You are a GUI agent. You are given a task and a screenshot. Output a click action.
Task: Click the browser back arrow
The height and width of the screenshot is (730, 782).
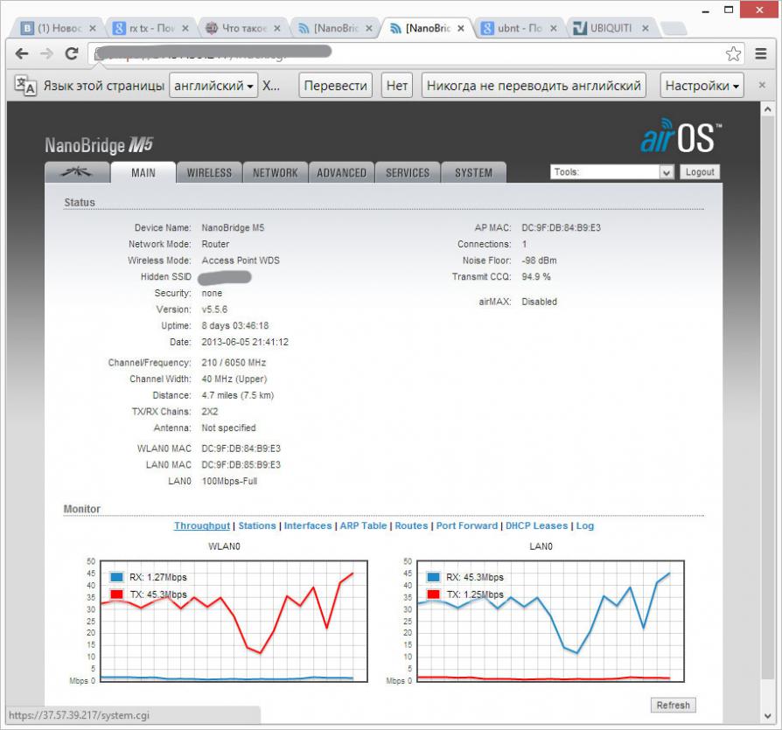(x=22, y=54)
